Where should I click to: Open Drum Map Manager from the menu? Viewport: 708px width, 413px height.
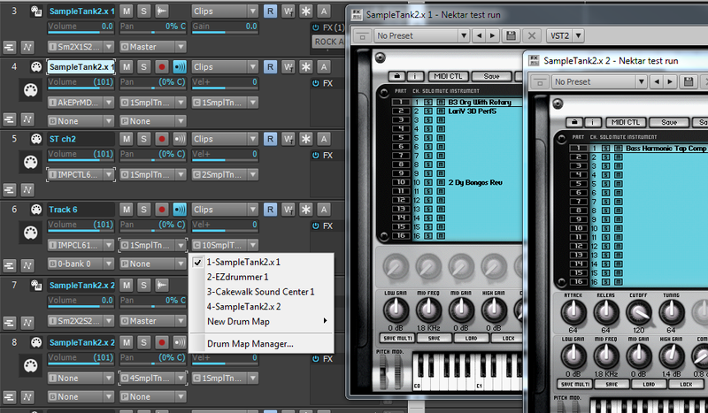pyautogui.click(x=250, y=343)
